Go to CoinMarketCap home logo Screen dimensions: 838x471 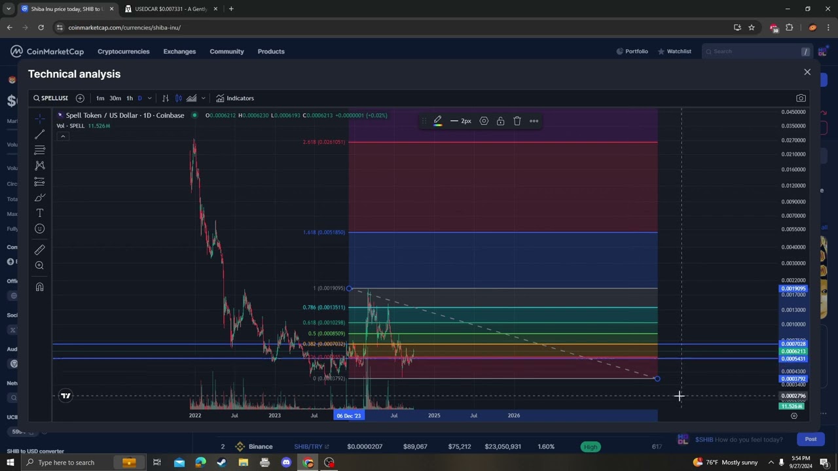46,51
